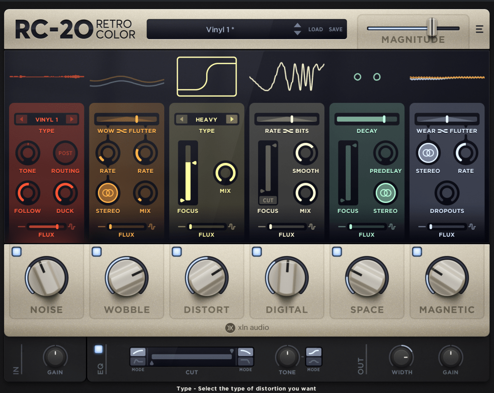Image resolution: width=494 pixels, height=393 pixels.
Task: Disable the Noise module power toggle
Action: (x=16, y=251)
